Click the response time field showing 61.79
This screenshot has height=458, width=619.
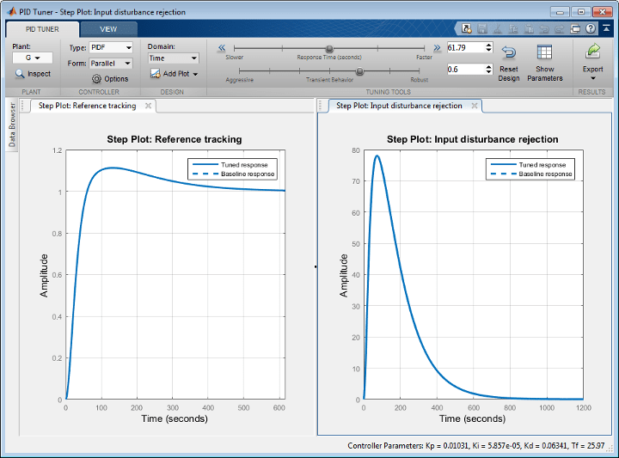(466, 48)
